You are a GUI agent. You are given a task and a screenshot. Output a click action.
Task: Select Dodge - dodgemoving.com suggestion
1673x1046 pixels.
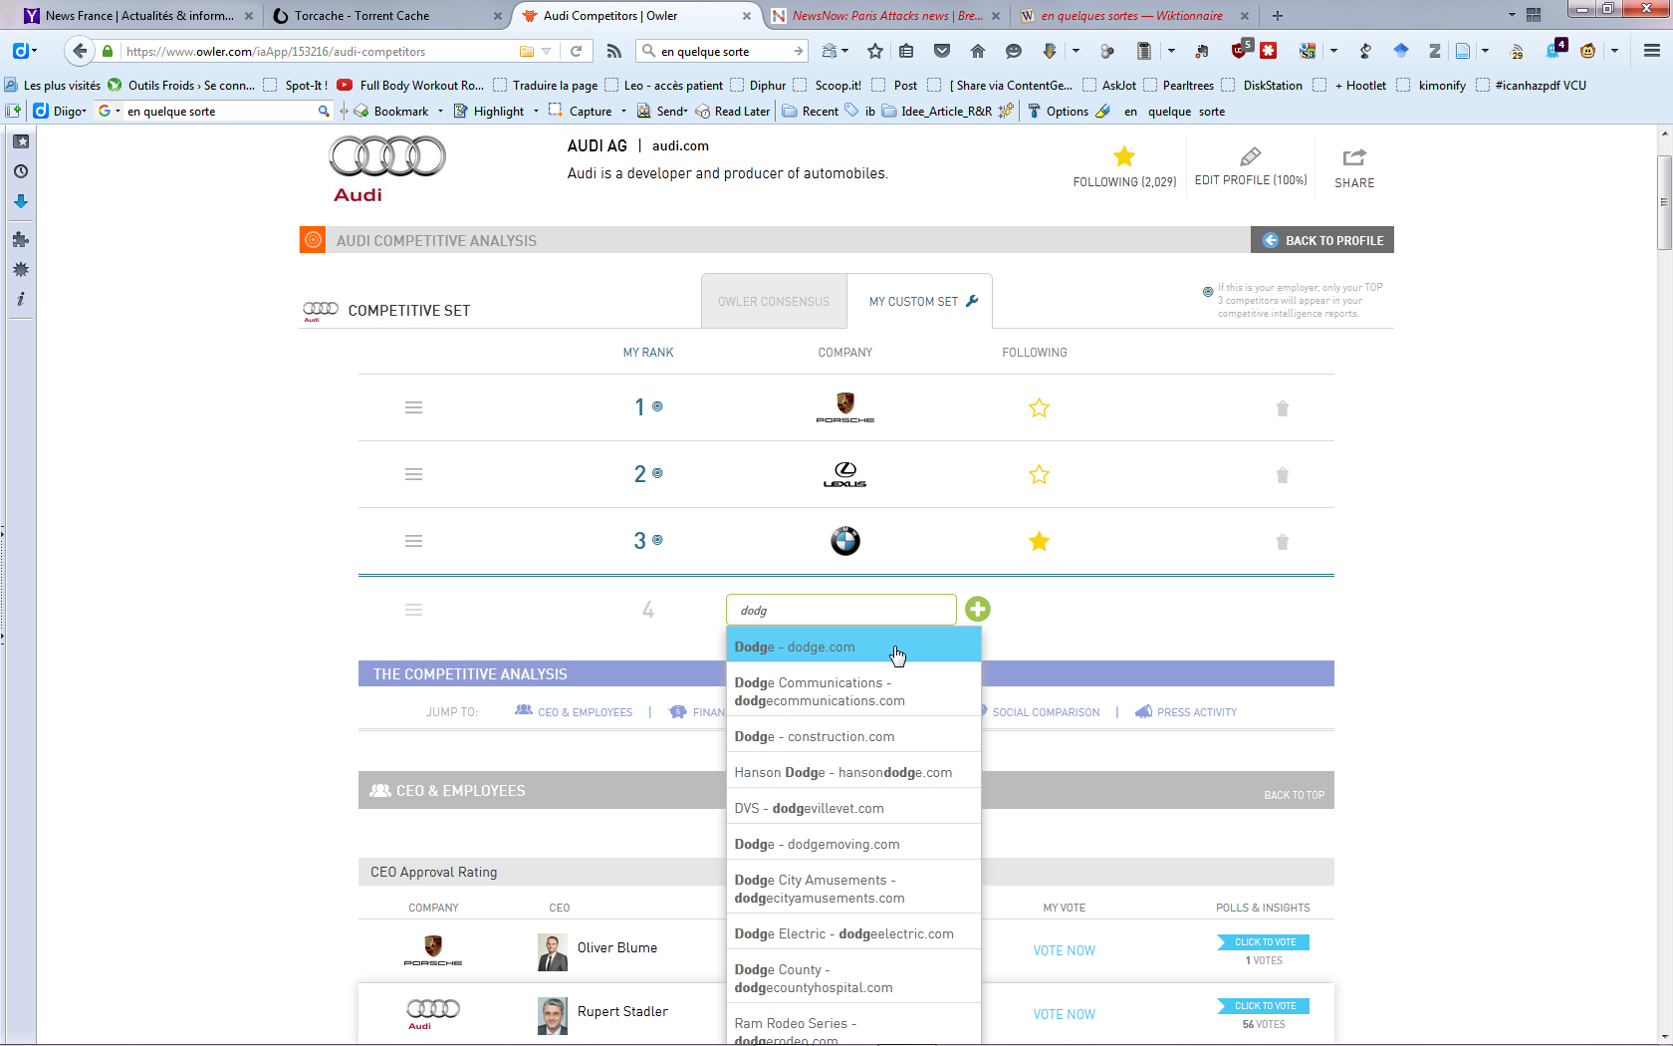pyautogui.click(x=853, y=844)
